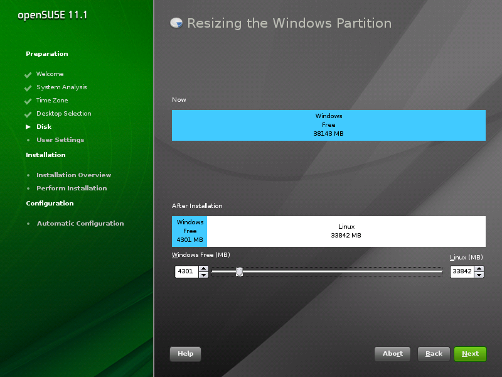Viewport: 502px width, 377px height.
Task: Click the Next button
Action: coord(470,354)
